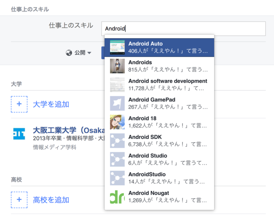The width and height of the screenshot is (274, 219).
Task: Click the blue save button behind dropdown
Action: click(x=103, y=53)
